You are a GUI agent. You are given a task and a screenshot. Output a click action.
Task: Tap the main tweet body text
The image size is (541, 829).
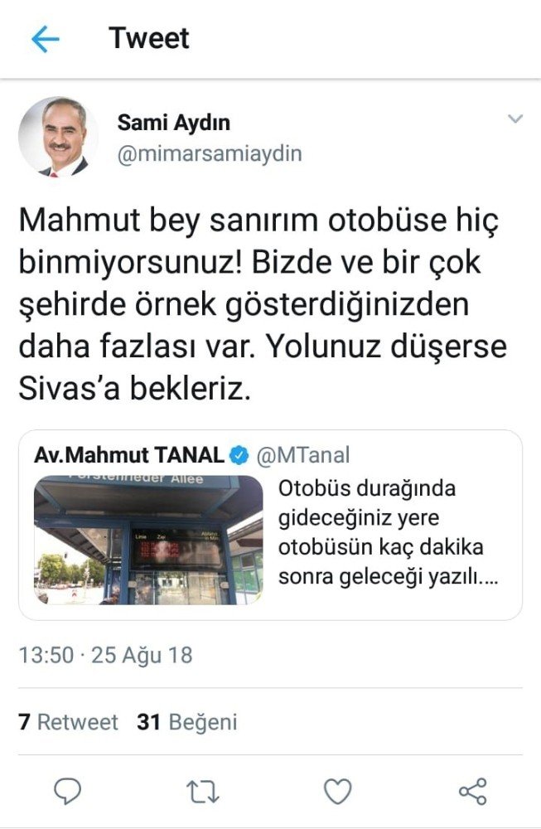point(263,304)
